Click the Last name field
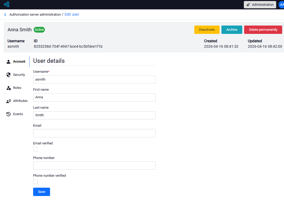Viewport: 284px width, 202px height. point(94,115)
